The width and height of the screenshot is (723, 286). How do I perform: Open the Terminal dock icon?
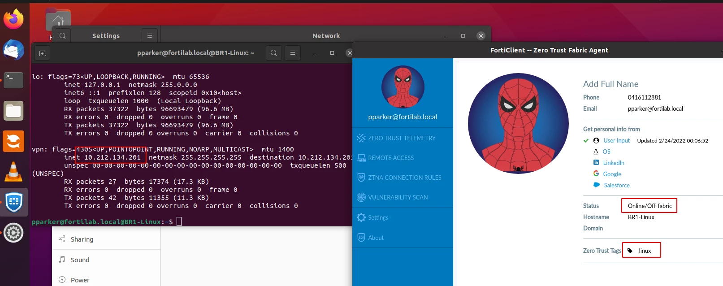pyautogui.click(x=13, y=80)
